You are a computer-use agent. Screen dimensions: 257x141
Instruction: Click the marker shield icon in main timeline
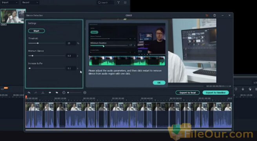[236, 89]
